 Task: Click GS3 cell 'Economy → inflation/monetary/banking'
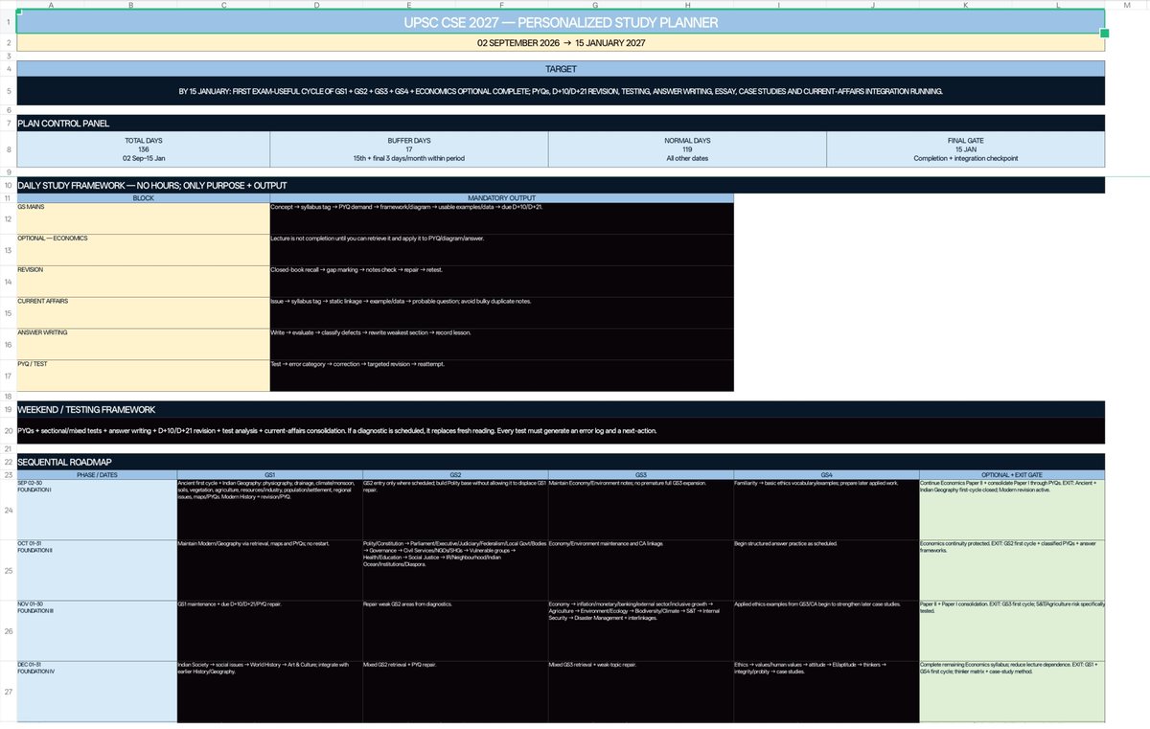click(640, 630)
